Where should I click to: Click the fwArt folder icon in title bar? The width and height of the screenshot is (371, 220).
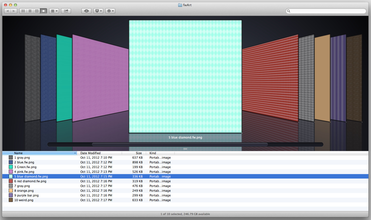[180, 5]
